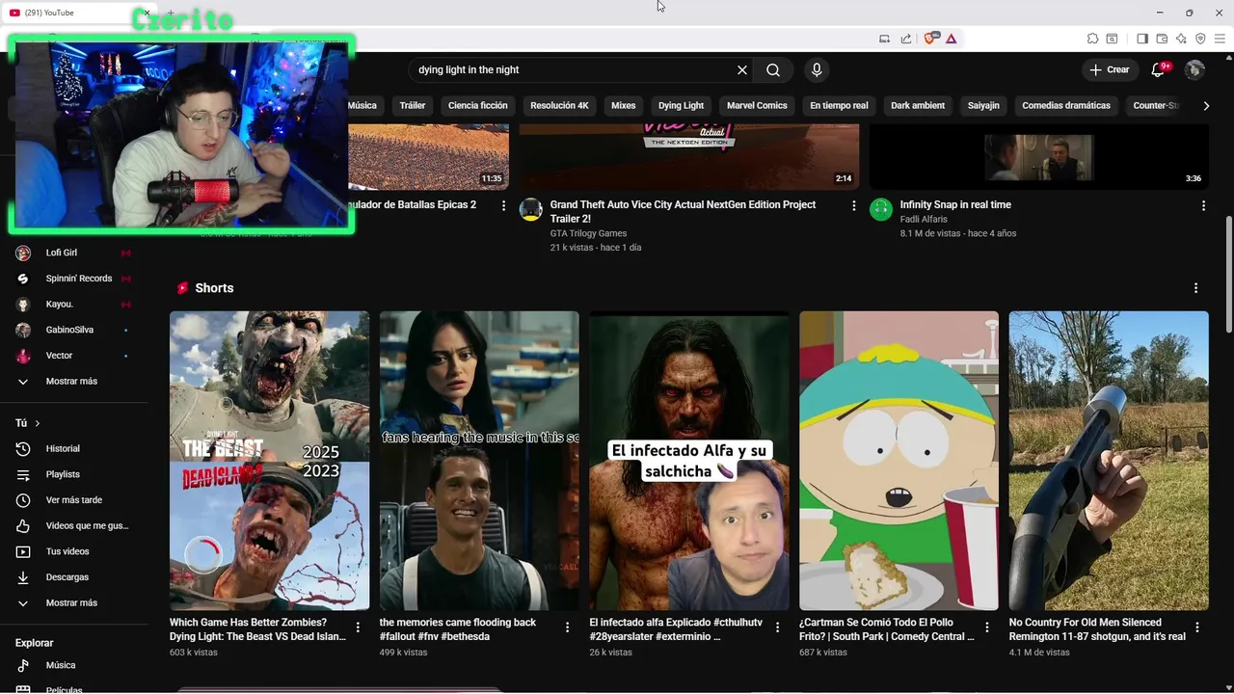Select the Saiyajin filter chip

983,106
